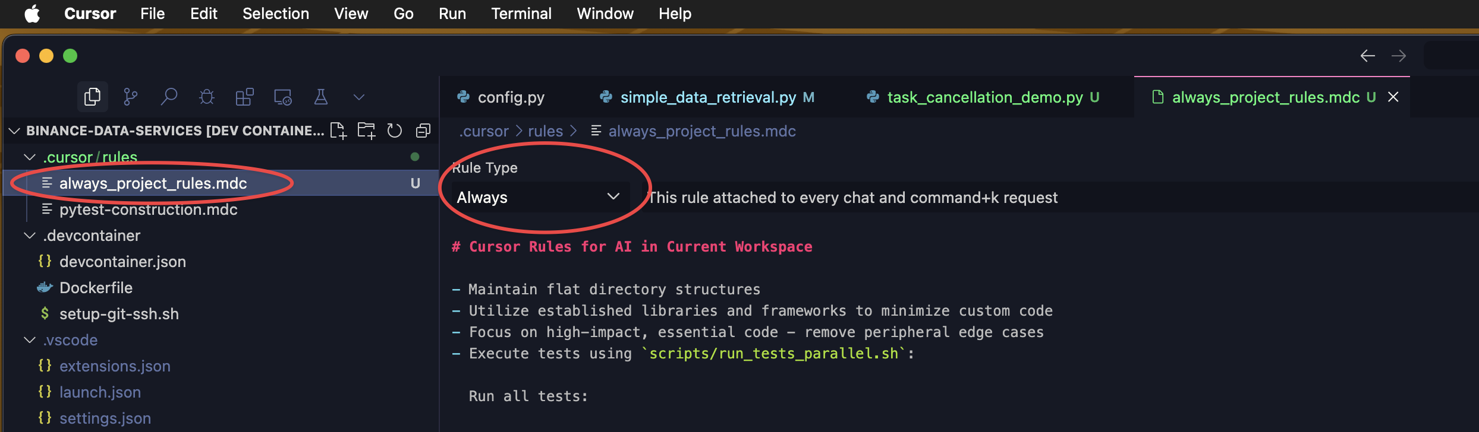Show additional views via activity bar chevron

(x=358, y=97)
